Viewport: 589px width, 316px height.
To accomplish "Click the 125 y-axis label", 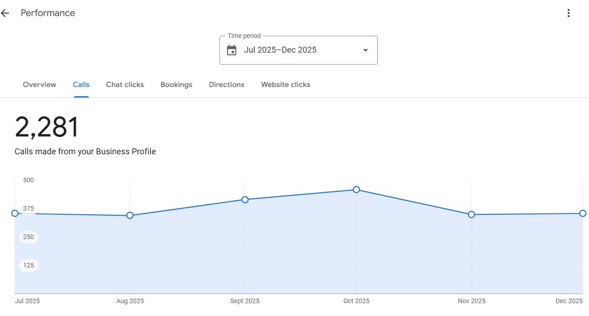I will [28, 265].
